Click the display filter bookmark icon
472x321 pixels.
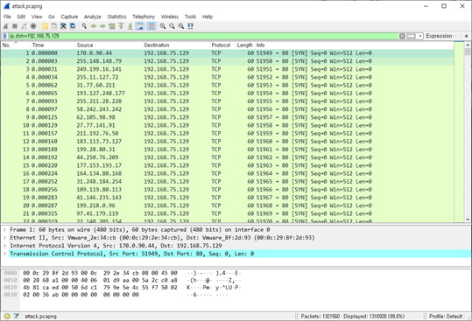click(5, 36)
